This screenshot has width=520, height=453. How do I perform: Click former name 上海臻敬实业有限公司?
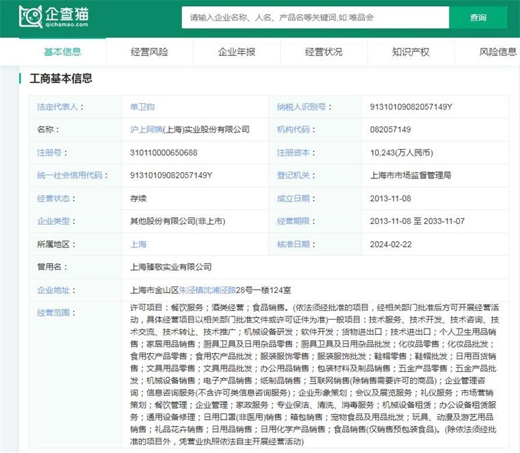click(x=170, y=267)
